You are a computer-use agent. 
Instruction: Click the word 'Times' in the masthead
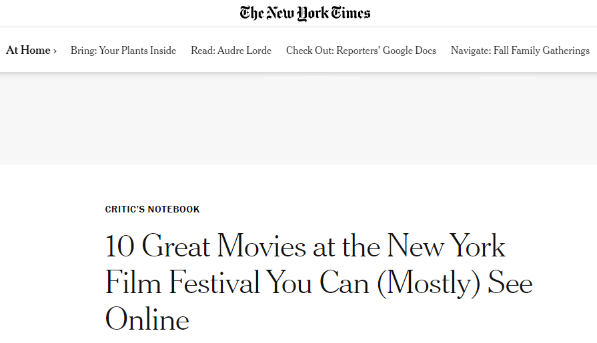coord(350,13)
